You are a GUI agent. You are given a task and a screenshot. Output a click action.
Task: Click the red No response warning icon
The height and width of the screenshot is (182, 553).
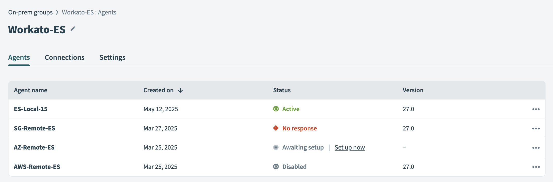tap(276, 128)
